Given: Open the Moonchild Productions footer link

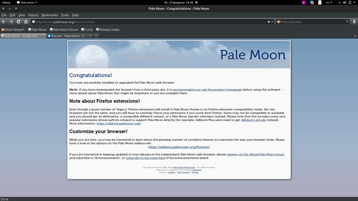Looking at the screenshot, I should pyautogui.click(x=184, y=167).
